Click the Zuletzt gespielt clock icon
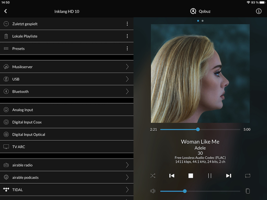Viewport: 267px width, 200px height. click(x=6, y=24)
